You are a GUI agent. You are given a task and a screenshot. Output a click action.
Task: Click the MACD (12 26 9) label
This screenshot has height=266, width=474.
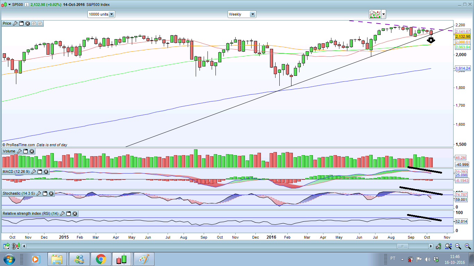16,172
